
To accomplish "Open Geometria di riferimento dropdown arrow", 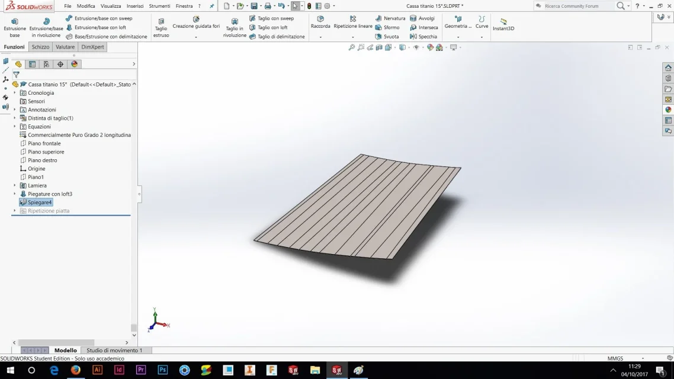I will tap(458, 37).
